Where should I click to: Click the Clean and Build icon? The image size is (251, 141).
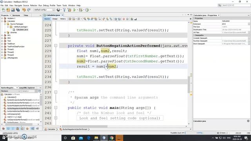point(69,10)
